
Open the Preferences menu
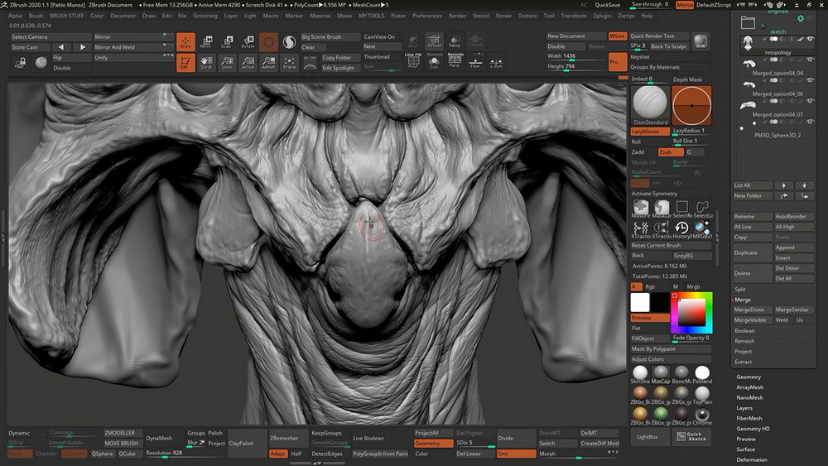(427, 16)
